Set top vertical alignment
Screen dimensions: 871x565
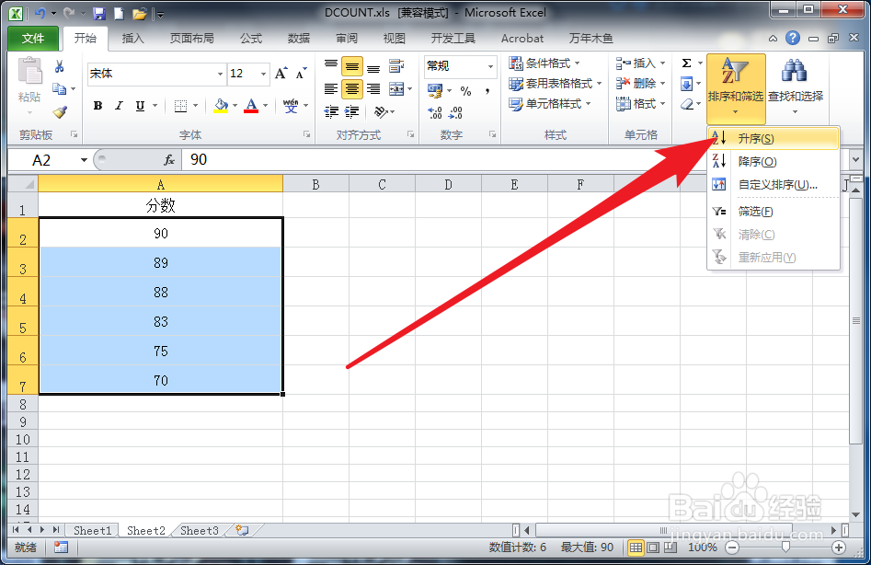[331, 66]
